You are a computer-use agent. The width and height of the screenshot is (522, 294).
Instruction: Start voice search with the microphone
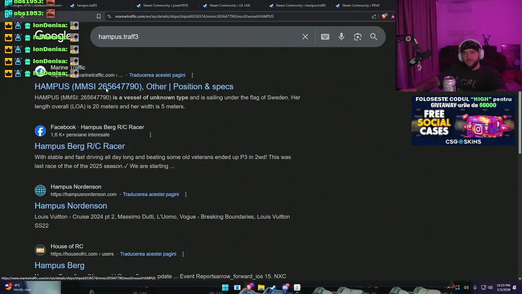[341, 37]
